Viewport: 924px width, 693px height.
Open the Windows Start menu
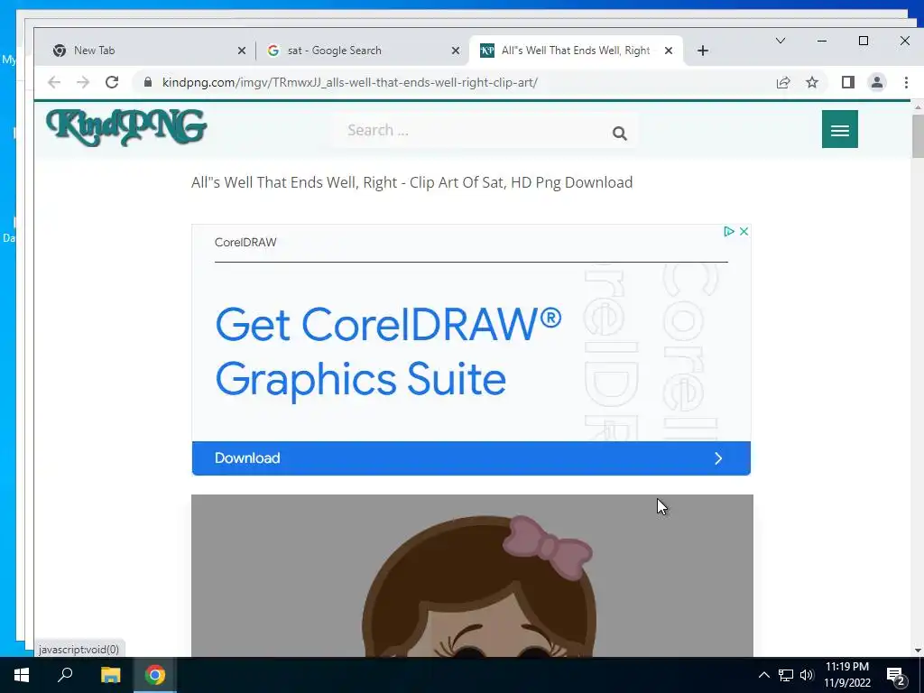[x=22, y=675]
